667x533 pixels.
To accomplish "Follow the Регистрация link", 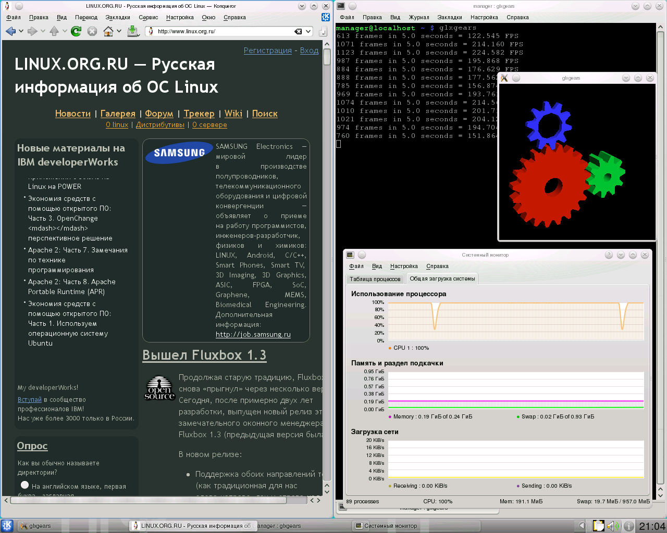I will [268, 50].
